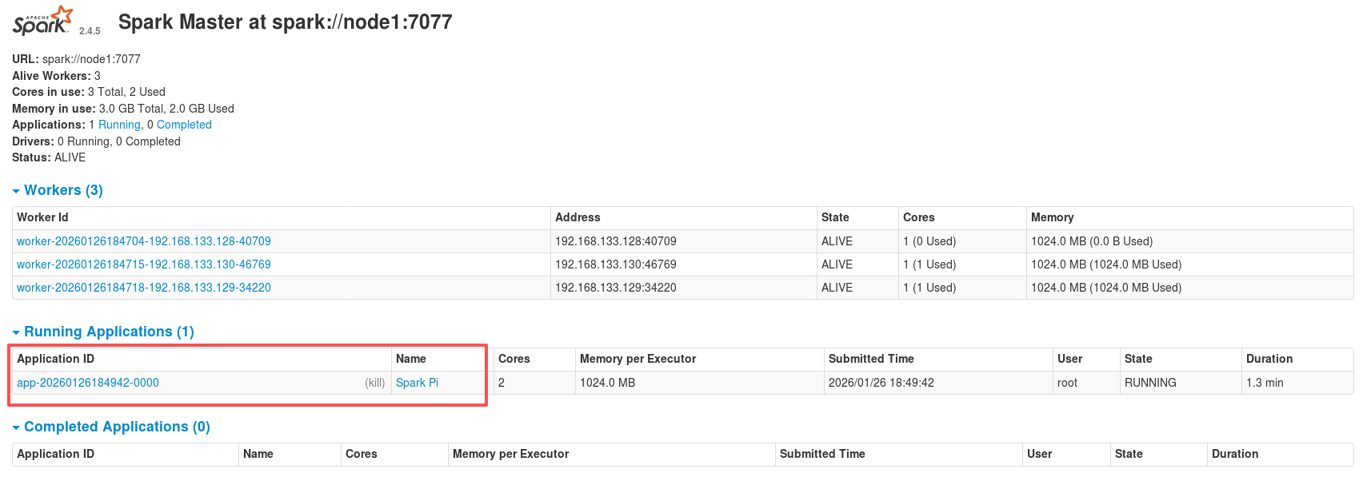Open worker link ending in 128-40709
This screenshot has width=1363, height=481.
(x=144, y=241)
